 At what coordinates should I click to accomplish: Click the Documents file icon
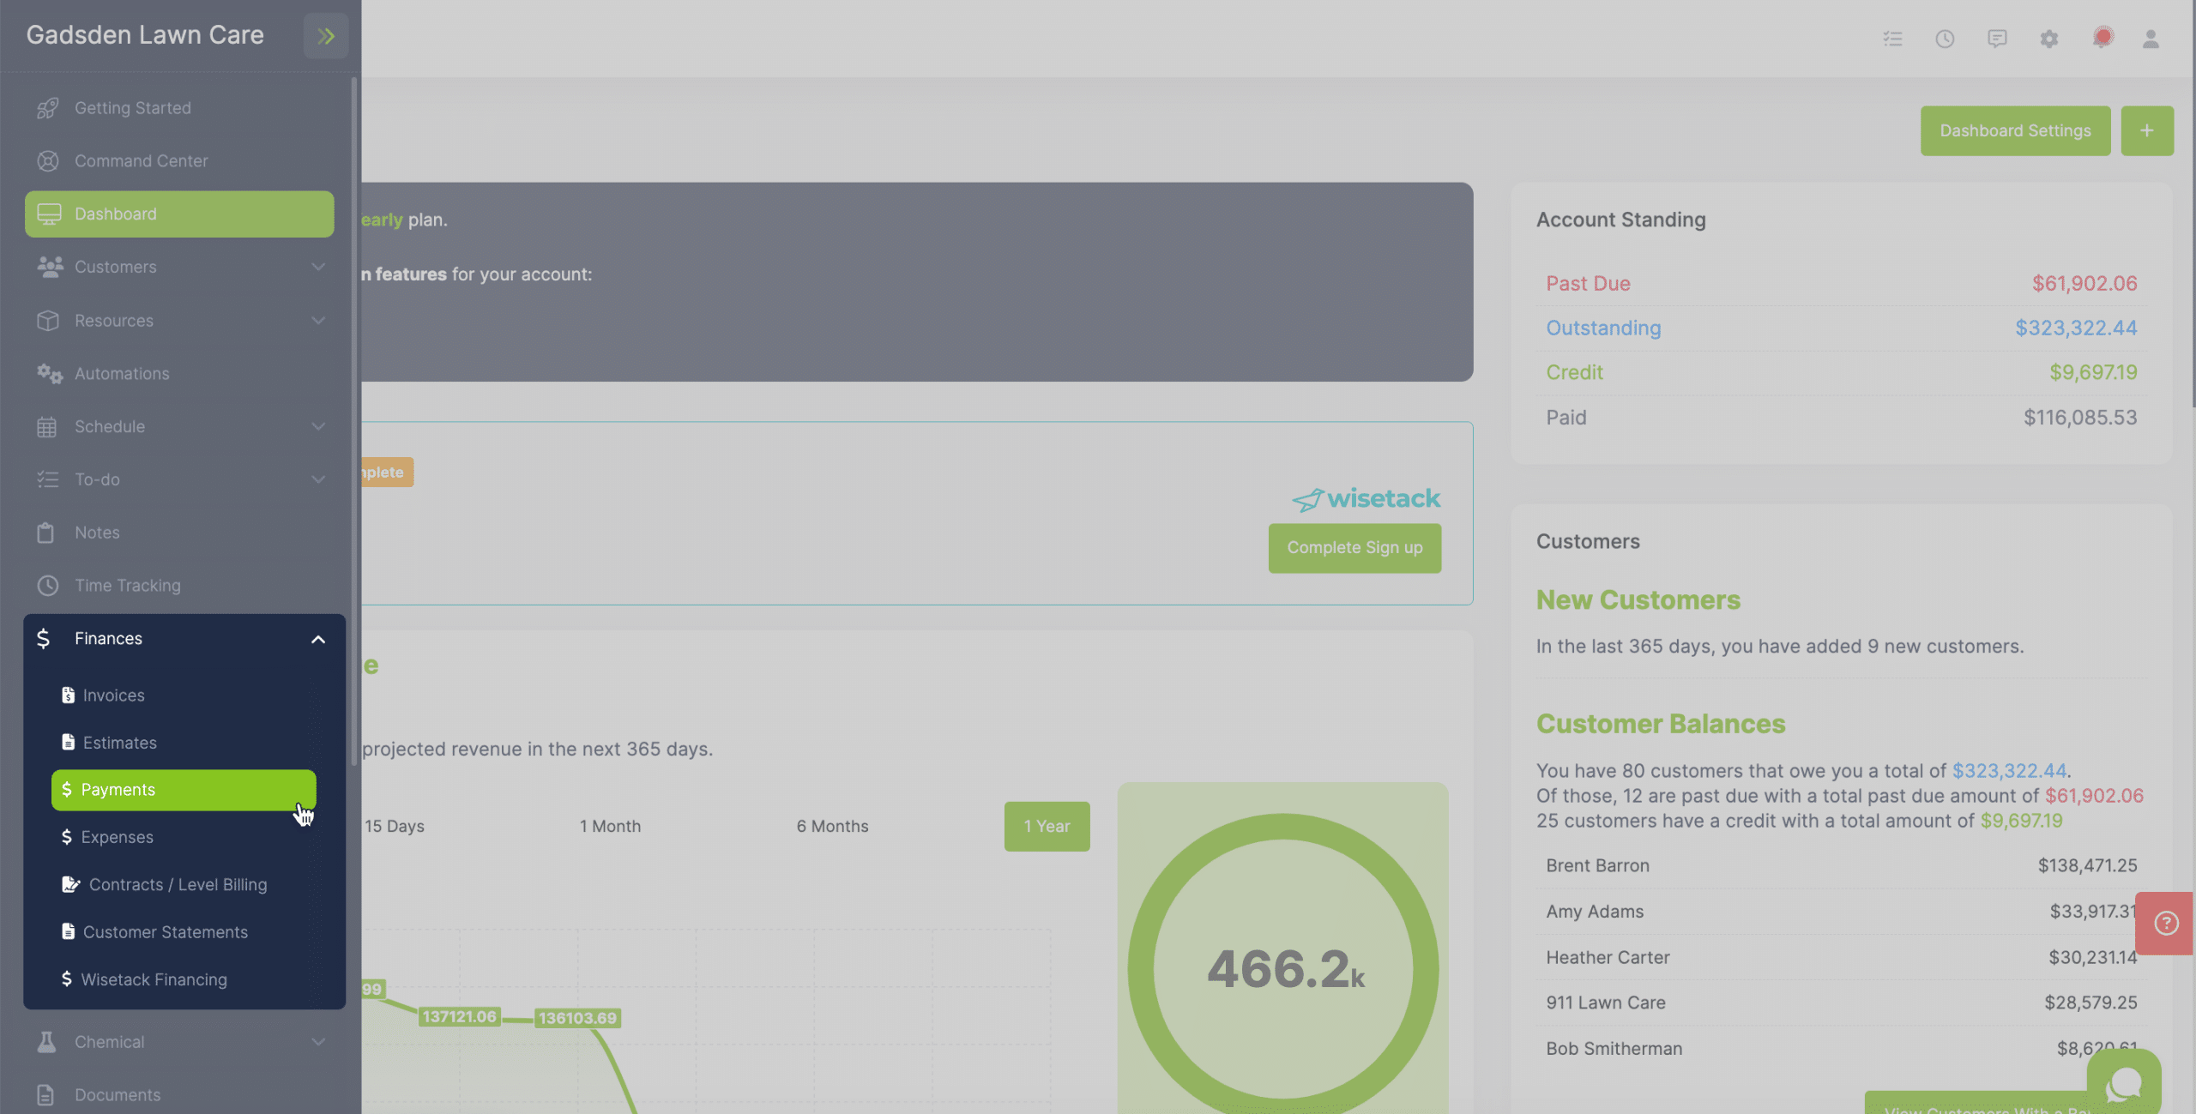pyautogui.click(x=45, y=1095)
